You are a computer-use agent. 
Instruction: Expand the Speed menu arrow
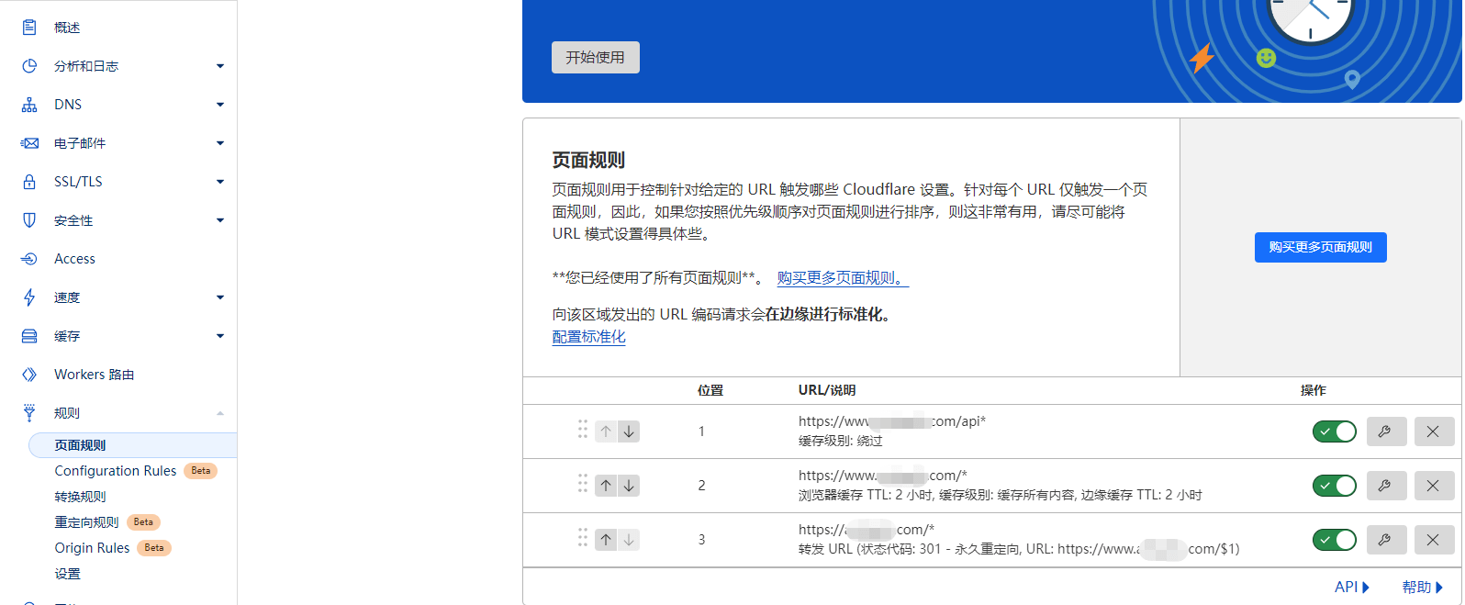click(x=220, y=297)
